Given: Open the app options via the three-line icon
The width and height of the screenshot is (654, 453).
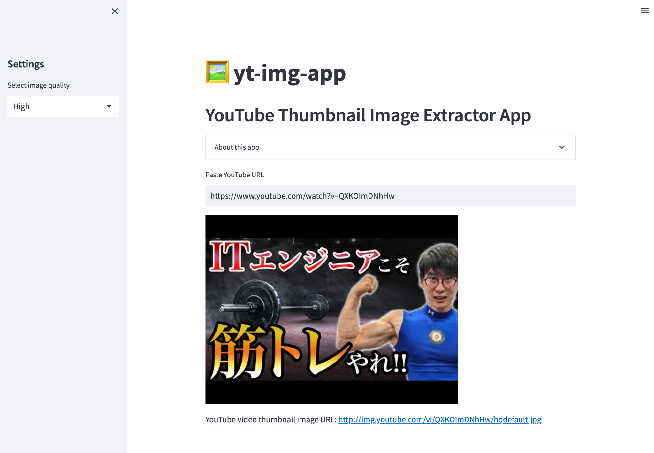Looking at the screenshot, I should (644, 11).
